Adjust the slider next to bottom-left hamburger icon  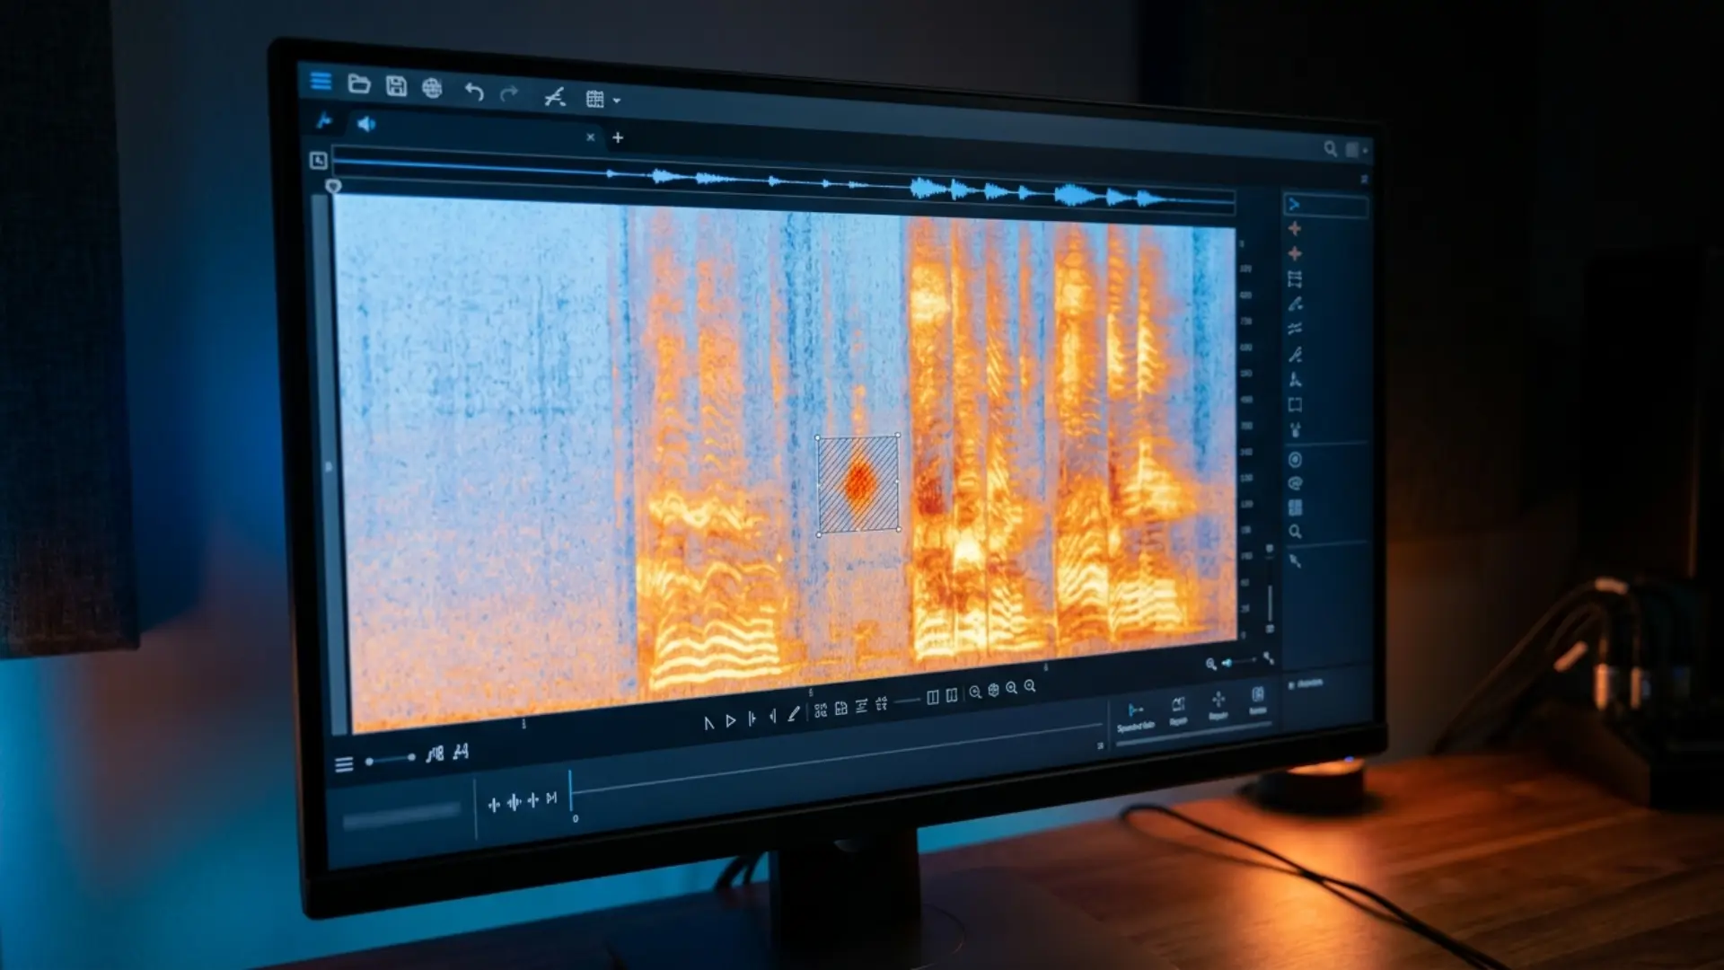[x=391, y=760]
